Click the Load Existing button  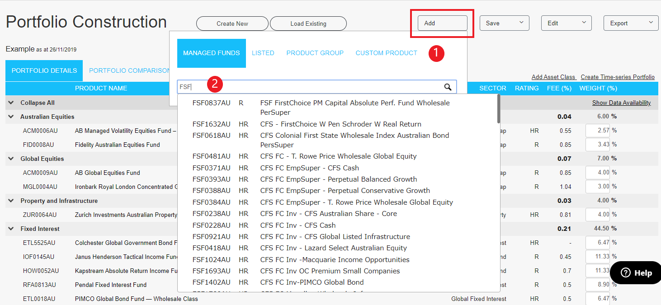[308, 24]
